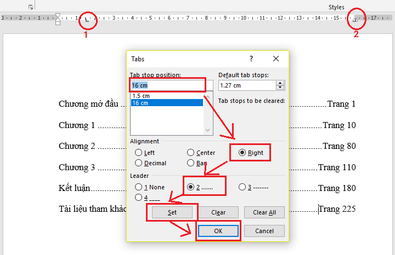Click the first-line indent marker on ruler

(x=58, y=16)
